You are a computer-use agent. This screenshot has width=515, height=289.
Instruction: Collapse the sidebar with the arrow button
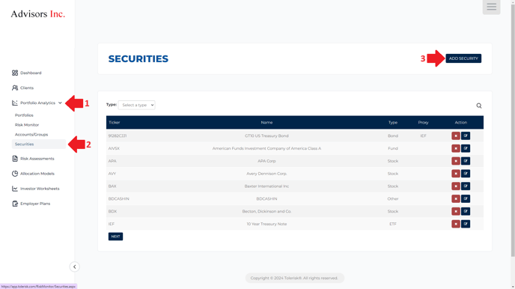[x=75, y=267]
